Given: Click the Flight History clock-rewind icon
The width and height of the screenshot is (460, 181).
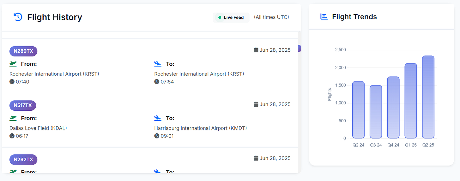Looking at the screenshot, I should (x=18, y=17).
